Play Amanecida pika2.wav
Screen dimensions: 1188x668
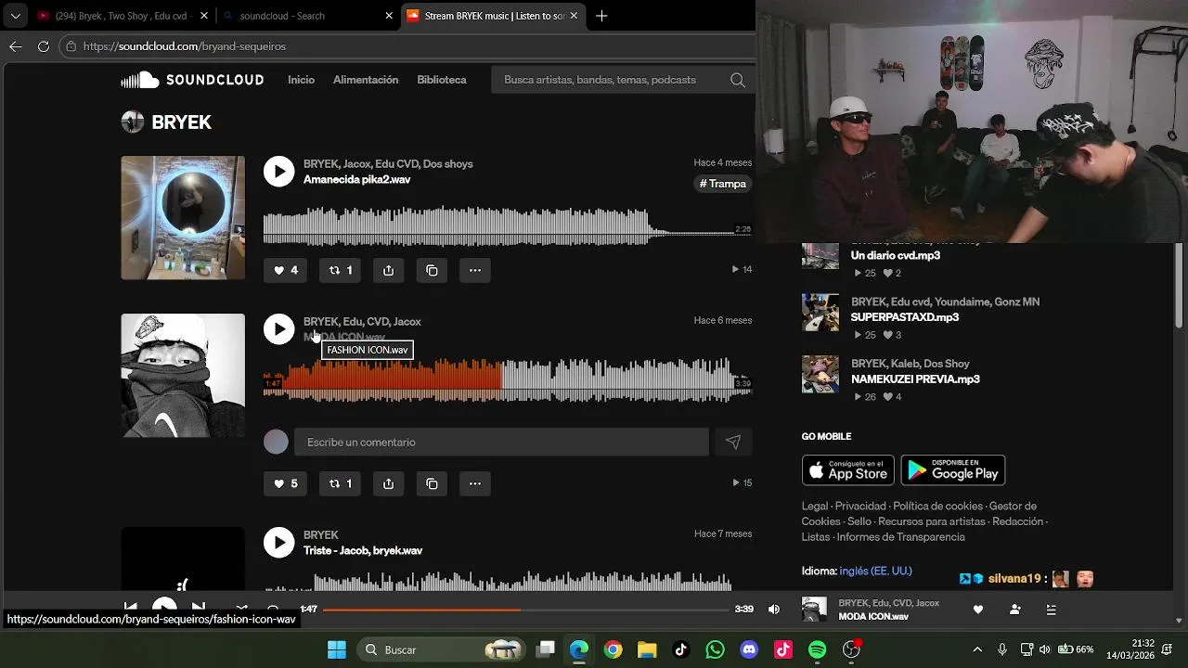278,171
